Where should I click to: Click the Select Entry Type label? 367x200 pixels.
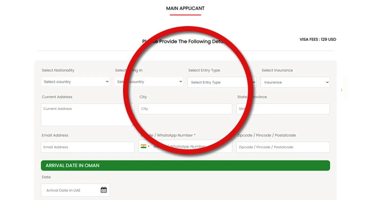coord(204,70)
